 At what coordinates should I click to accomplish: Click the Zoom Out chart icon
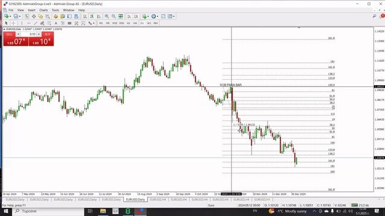[114, 16]
